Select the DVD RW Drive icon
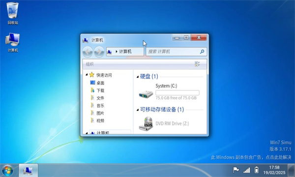The height and width of the screenshot is (177, 295). click(x=146, y=123)
